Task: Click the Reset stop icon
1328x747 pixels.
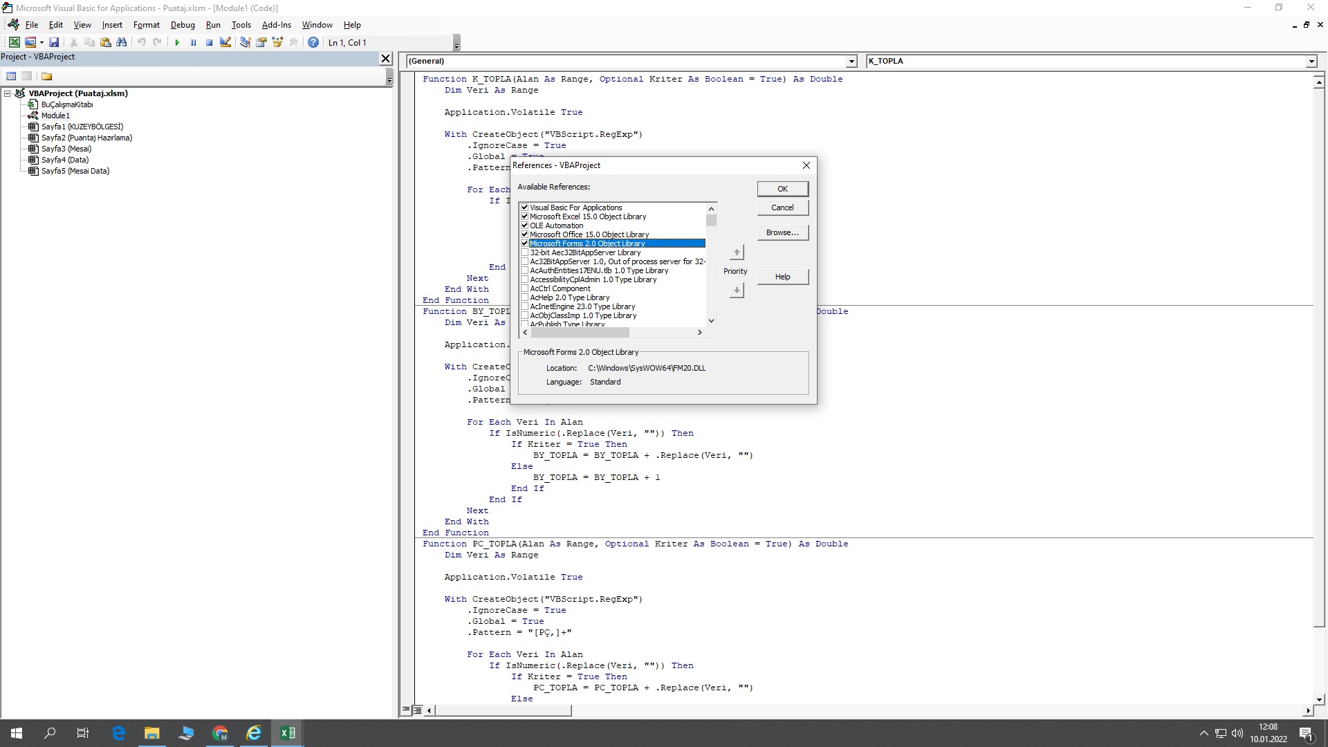Action: click(209, 42)
